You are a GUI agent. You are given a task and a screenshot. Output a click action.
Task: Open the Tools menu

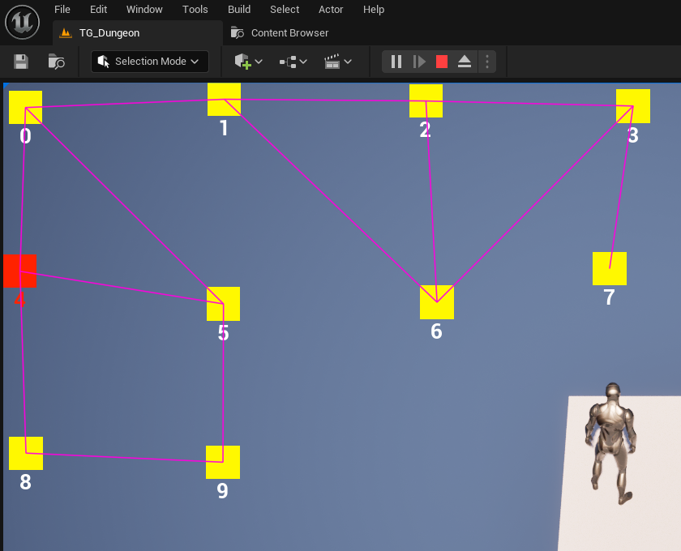click(x=195, y=10)
